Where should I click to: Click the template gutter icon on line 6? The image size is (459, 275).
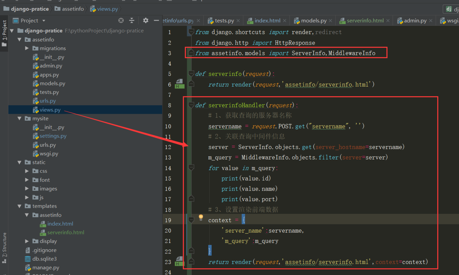[x=180, y=84]
